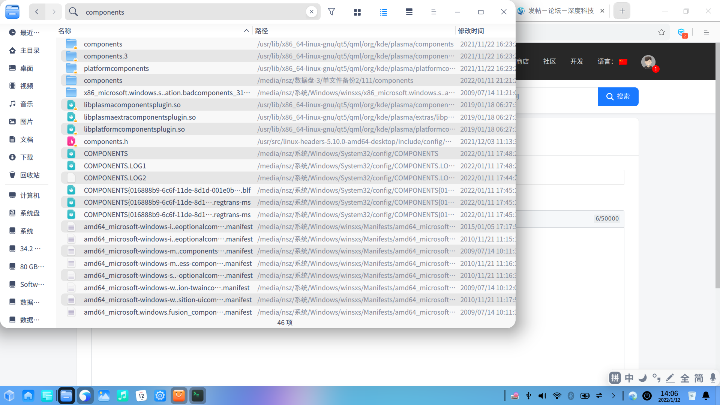Select components.h file row
Viewport: 720px width, 405px height.
click(x=106, y=141)
